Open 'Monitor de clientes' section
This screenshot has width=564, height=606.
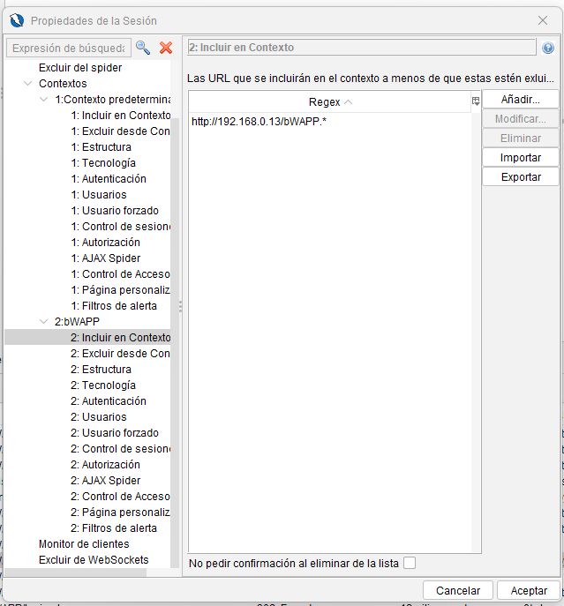click(84, 544)
